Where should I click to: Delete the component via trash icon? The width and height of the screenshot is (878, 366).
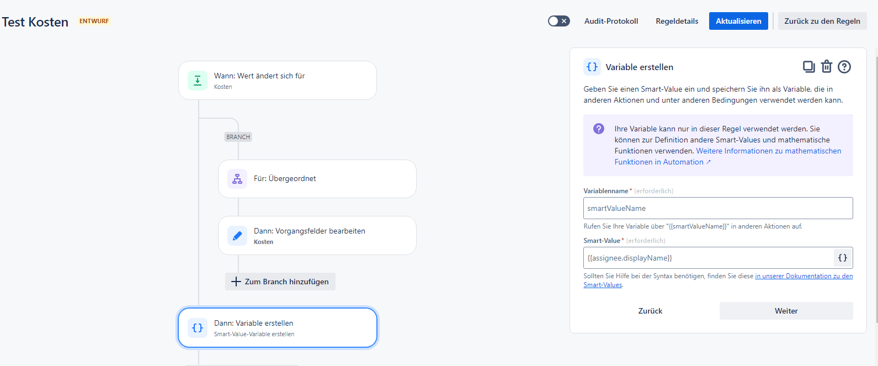827,67
